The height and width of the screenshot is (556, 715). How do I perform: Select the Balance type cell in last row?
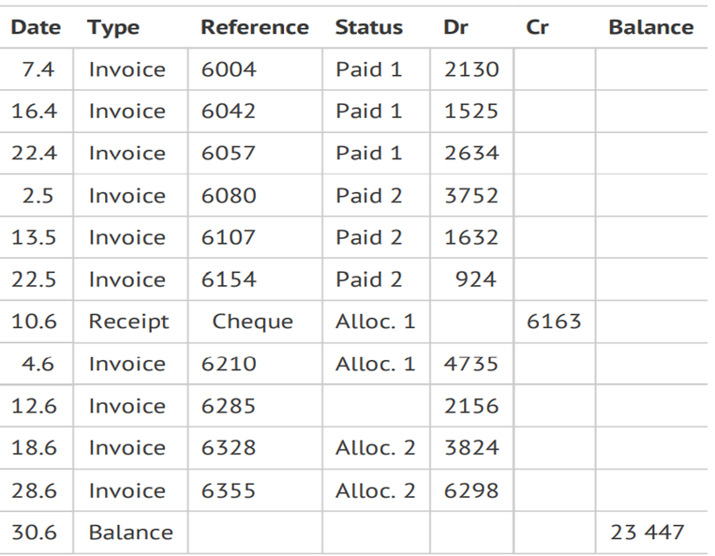(130, 533)
